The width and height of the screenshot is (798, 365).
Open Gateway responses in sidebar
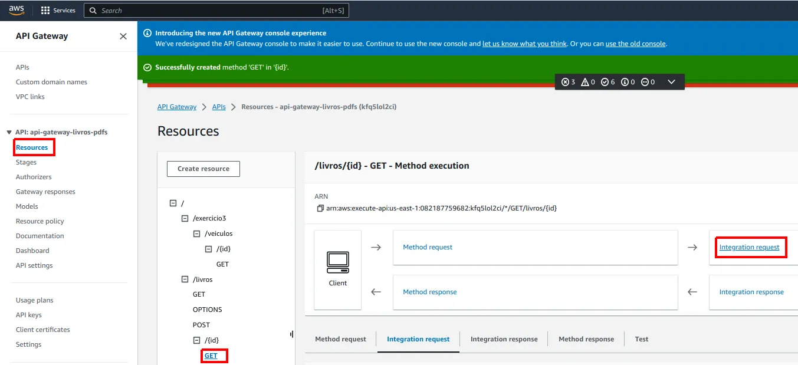[x=45, y=192]
